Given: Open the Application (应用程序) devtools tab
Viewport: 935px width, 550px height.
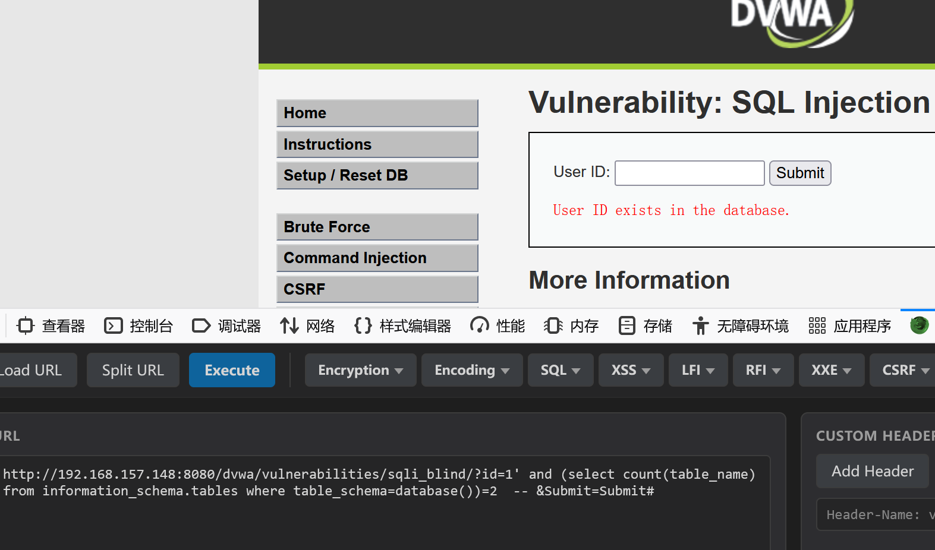Looking at the screenshot, I should (x=850, y=326).
